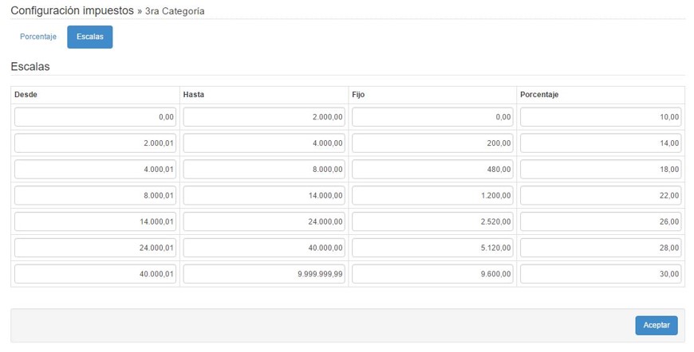Focus the Desde field with 24.000,01
The height and width of the screenshot is (352, 694).
[95, 248]
